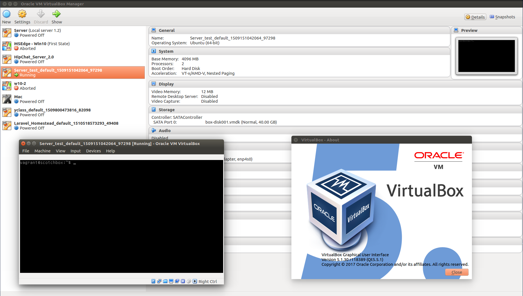Open the shared folders status icon

165,281
